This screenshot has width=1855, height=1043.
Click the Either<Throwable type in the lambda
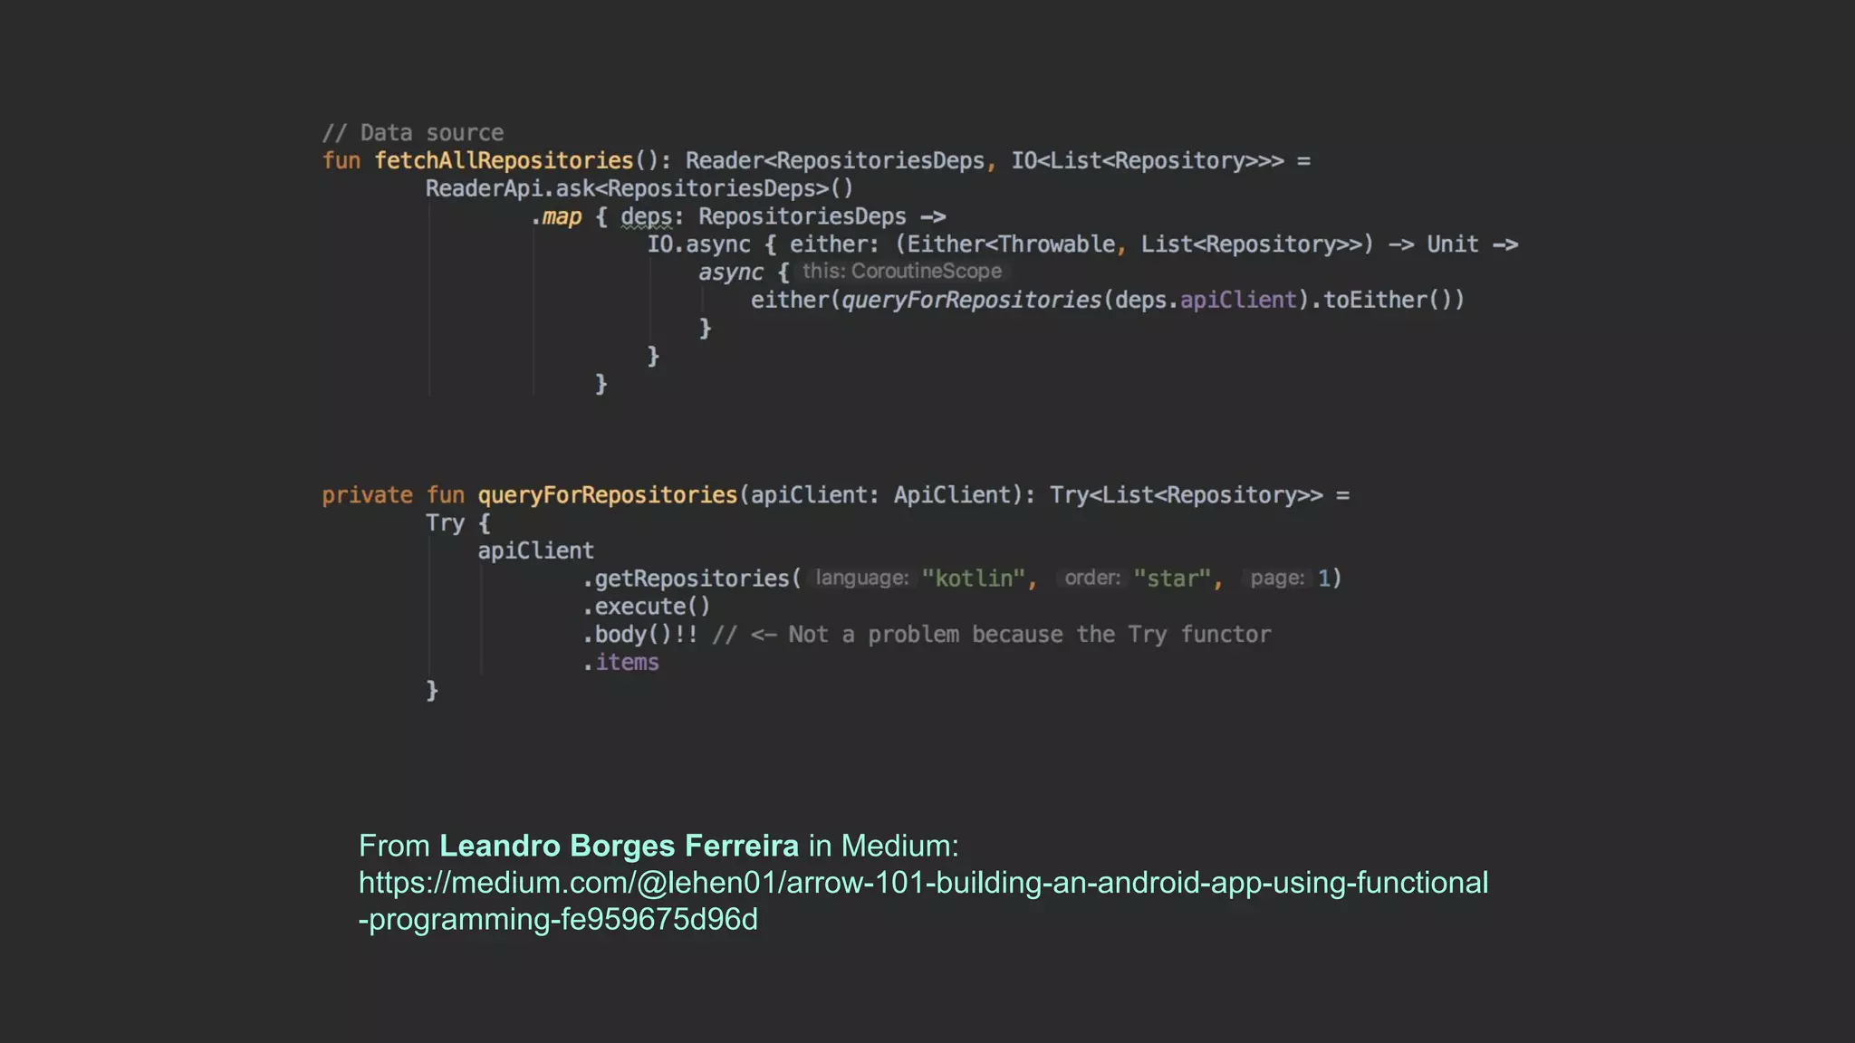click(x=1012, y=244)
